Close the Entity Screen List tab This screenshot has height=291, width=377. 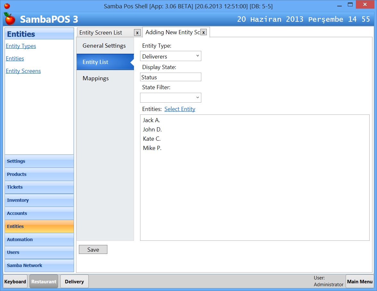(137, 32)
